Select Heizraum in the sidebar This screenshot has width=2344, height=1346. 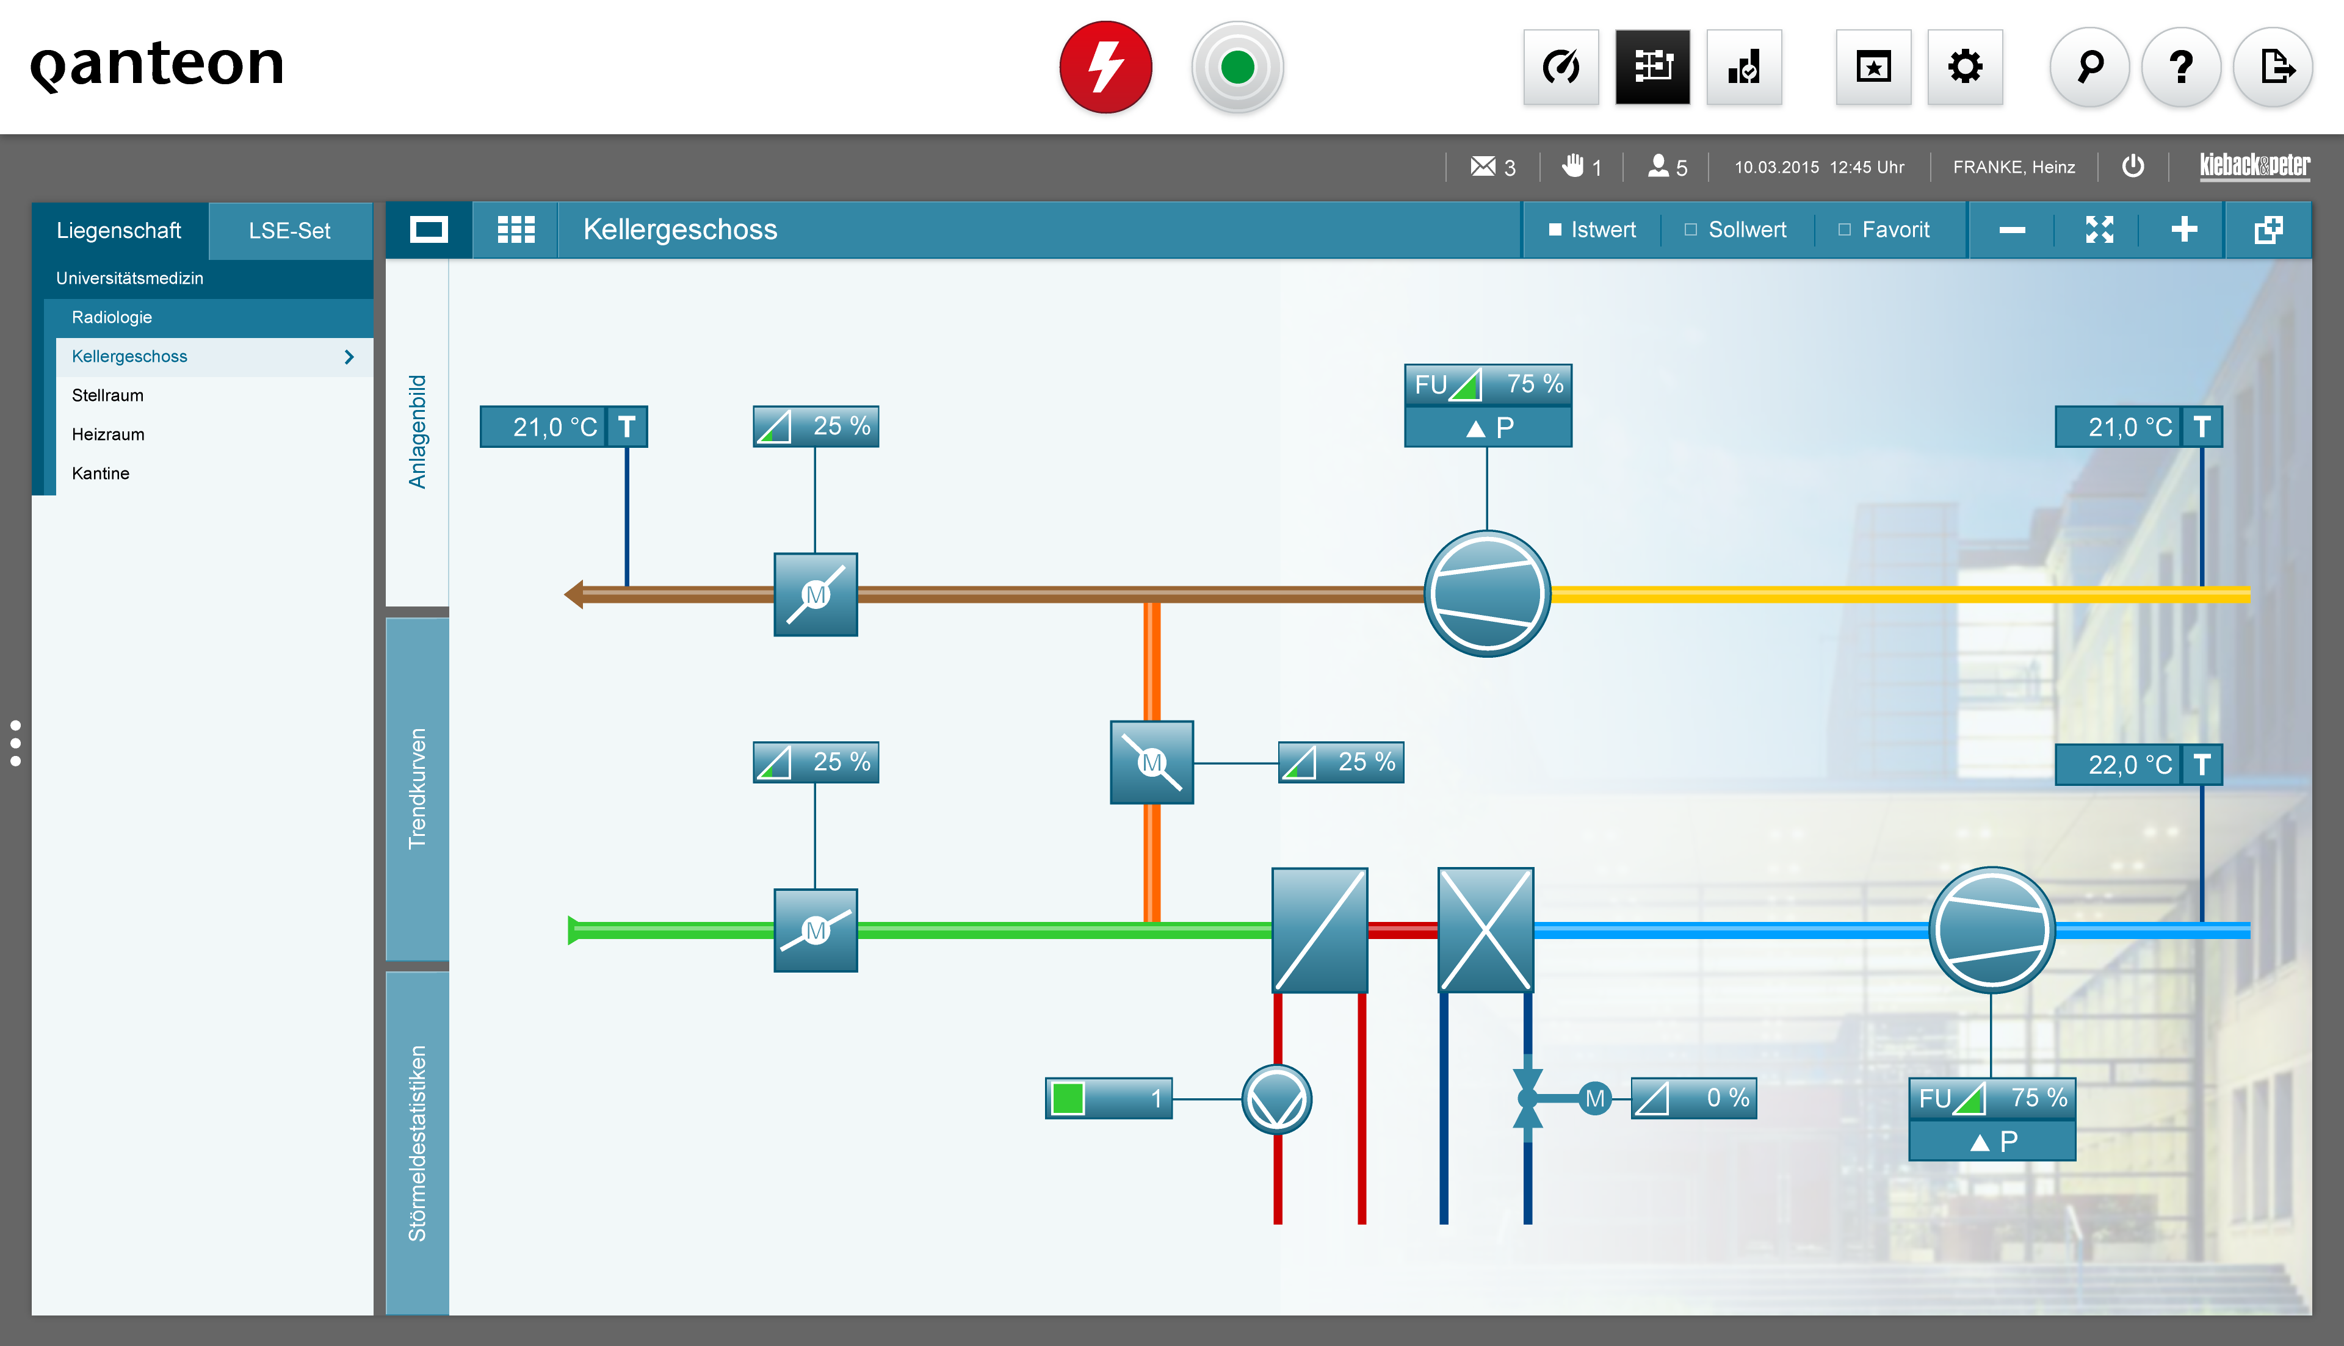[108, 434]
